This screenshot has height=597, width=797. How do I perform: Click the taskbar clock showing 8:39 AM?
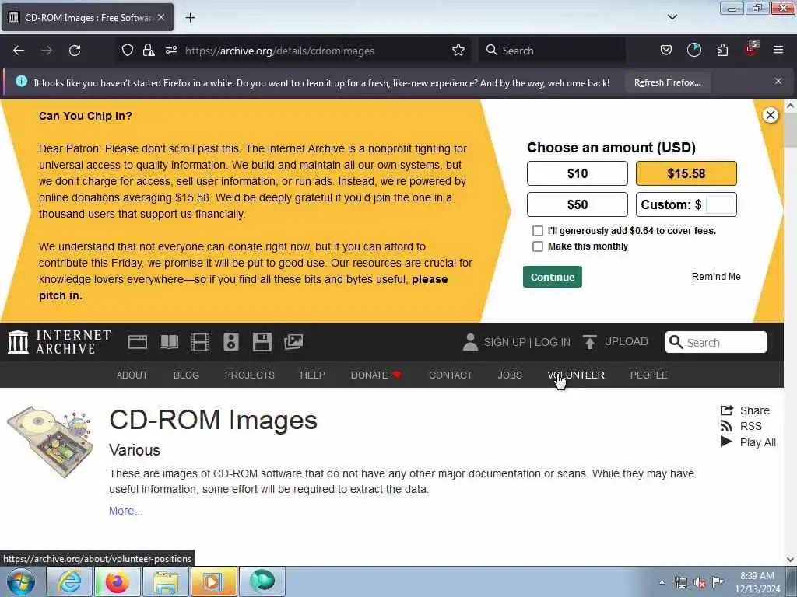click(757, 582)
